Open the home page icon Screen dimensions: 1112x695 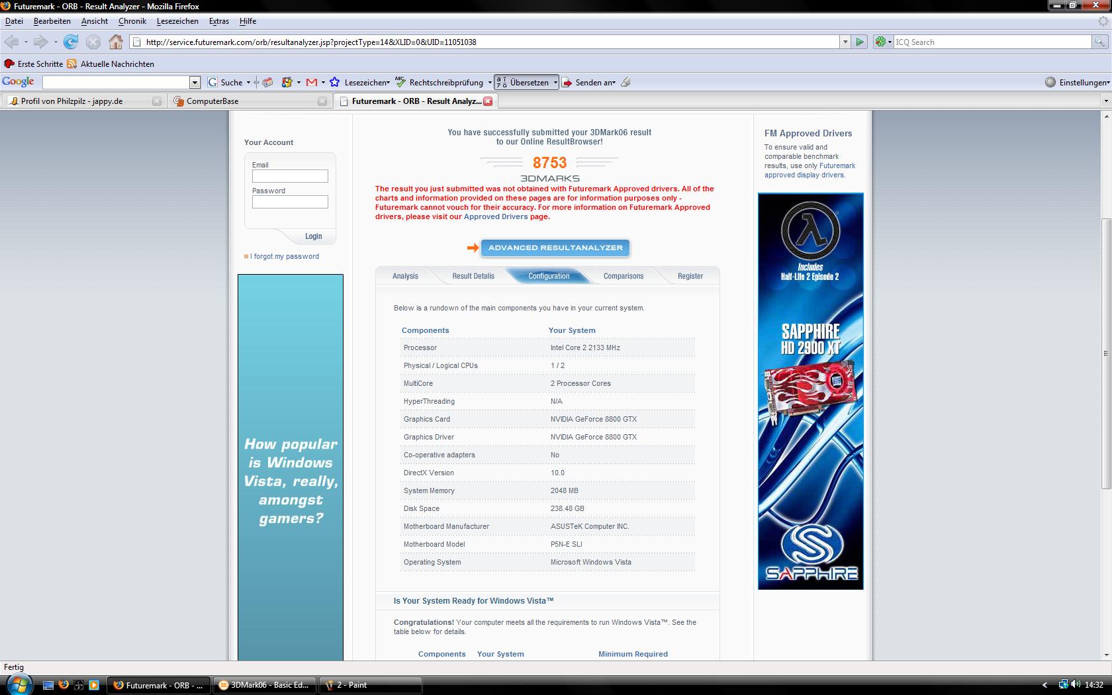pyautogui.click(x=116, y=42)
